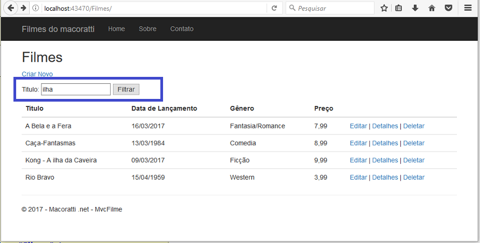Go back with the browser back arrow
Image resolution: width=480 pixels, height=243 pixels.
coord(11,8)
